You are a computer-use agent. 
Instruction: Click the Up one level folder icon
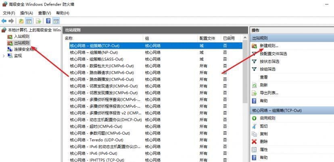[21, 21]
